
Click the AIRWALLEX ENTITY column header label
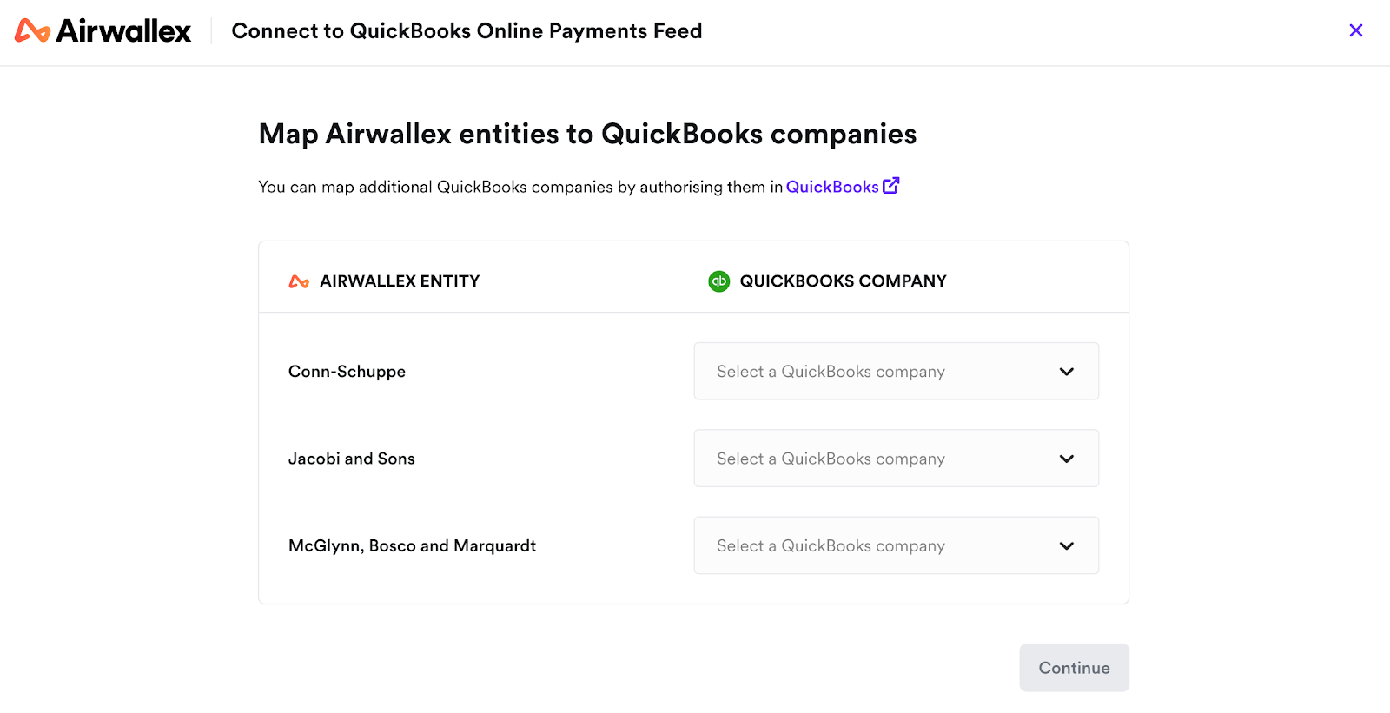point(400,281)
